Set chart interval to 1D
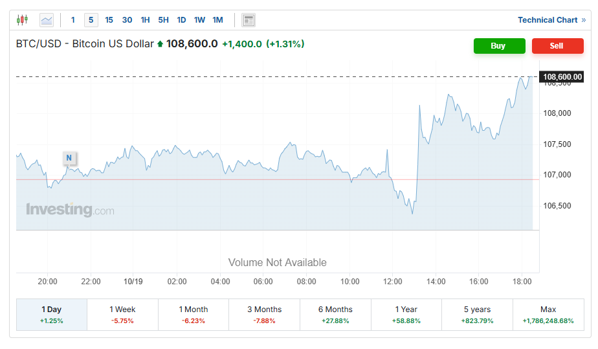Screen dimensions: 598x349 point(181,20)
